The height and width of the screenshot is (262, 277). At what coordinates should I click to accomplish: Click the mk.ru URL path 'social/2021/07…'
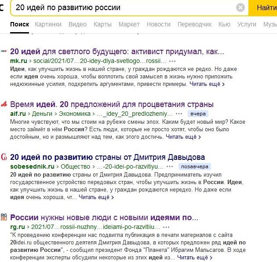(100, 61)
